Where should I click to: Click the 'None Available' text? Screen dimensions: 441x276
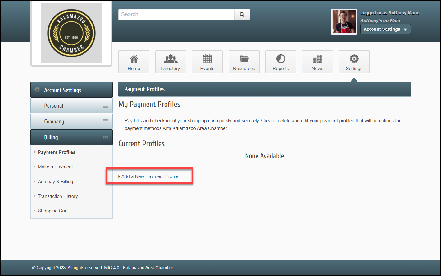265,156
